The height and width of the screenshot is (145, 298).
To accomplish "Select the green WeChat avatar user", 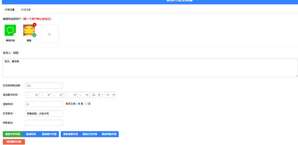I will click(x=10, y=30).
